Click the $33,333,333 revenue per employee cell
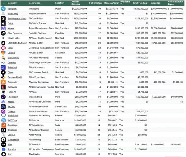The height and width of the screenshot is (157, 186). coord(112,9)
